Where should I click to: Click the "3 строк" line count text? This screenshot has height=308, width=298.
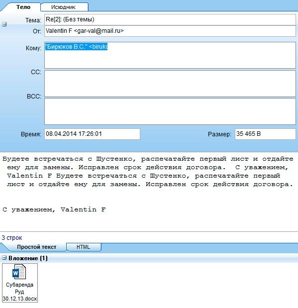[x=12, y=238]
